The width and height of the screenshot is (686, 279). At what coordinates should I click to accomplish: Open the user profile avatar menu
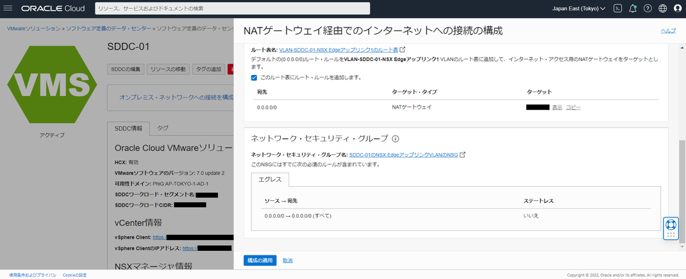[678, 8]
